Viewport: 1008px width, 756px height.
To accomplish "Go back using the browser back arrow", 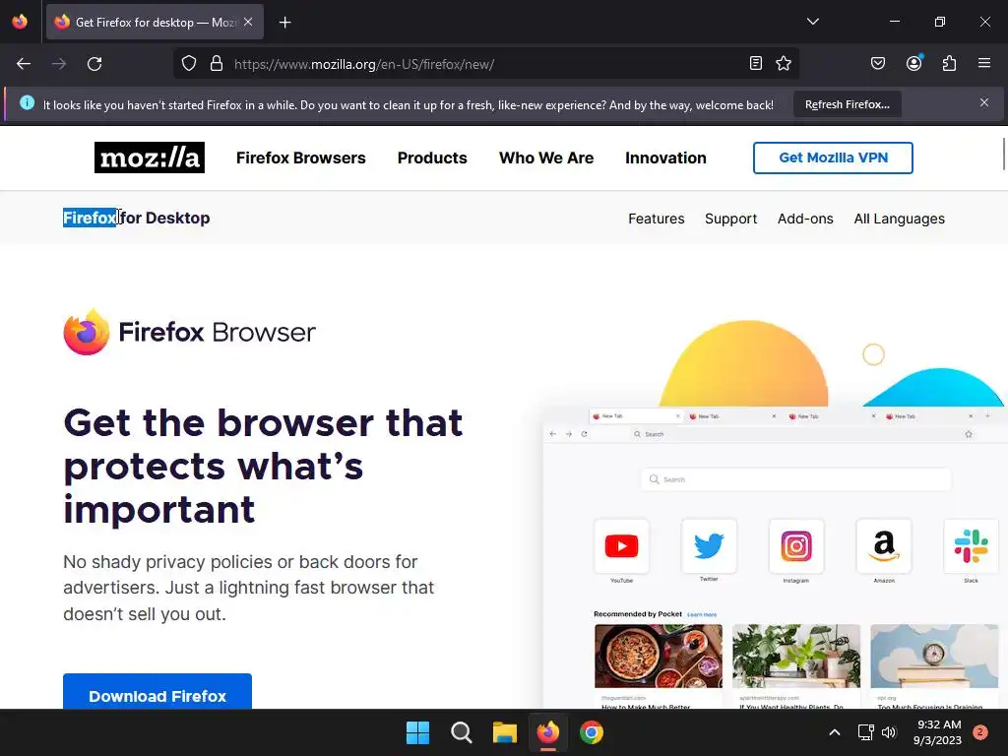I will tap(24, 64).
